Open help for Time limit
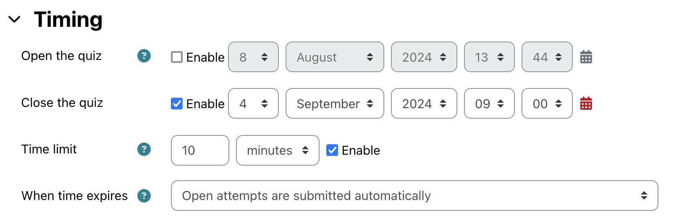Screen dimensions: 687x218 tap(144, 149)
